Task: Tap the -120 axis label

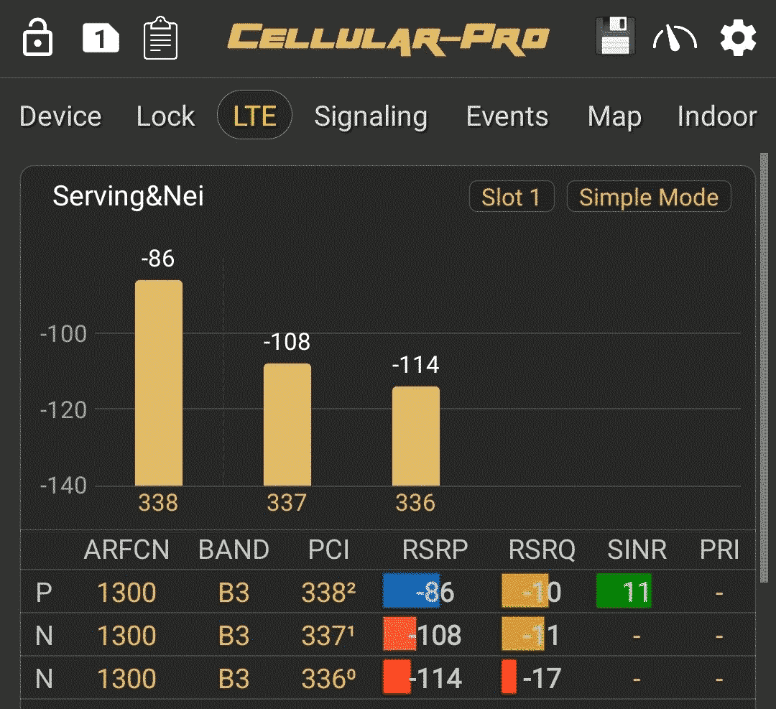Action: (63, 410)
